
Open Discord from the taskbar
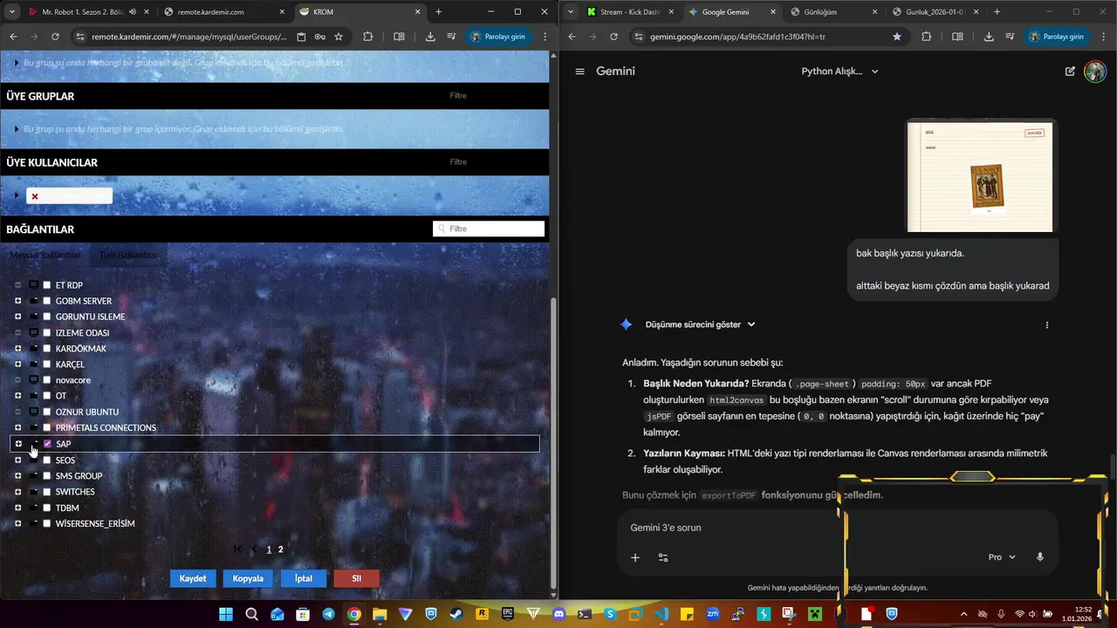(x=559, y=614)
